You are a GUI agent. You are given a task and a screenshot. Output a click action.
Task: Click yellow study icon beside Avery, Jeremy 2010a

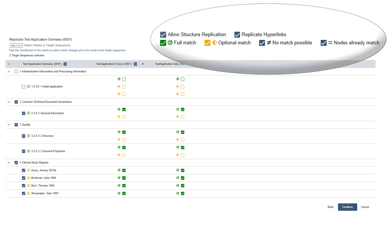(28, 170)
